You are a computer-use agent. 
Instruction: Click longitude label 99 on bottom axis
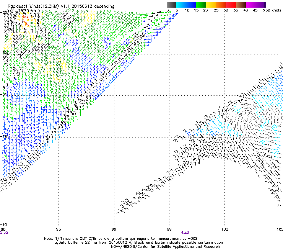pyautogui.click(x=169, y=229)
